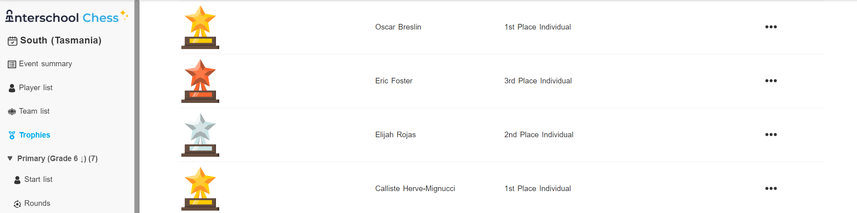Click Oscar Breslin's gold star trophy icon
857x213 pixels.
point(200,27)
